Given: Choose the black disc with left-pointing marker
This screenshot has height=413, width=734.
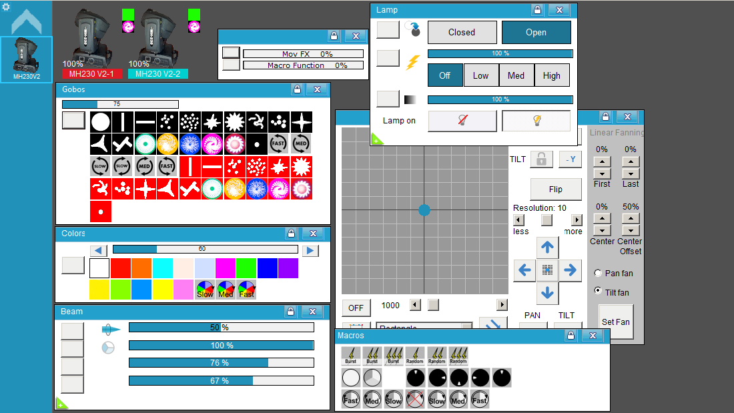Looking at the screenshot, I should pyautogui.click(x=480, y=378).
